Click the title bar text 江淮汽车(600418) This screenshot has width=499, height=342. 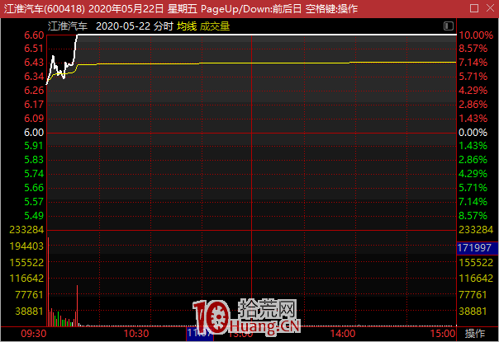pyautogui.click(x=45, y=8)
